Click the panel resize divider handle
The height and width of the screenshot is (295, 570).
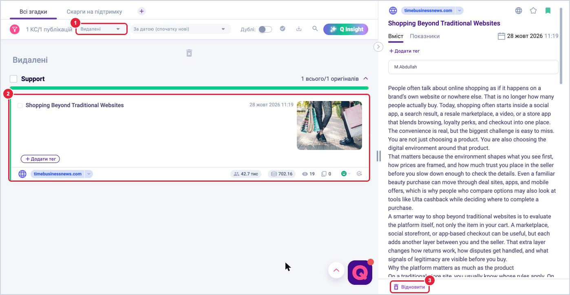point(379,156)
